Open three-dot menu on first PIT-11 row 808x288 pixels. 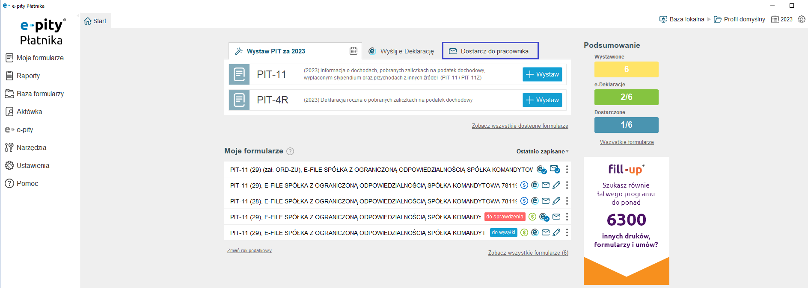point(567,170)
